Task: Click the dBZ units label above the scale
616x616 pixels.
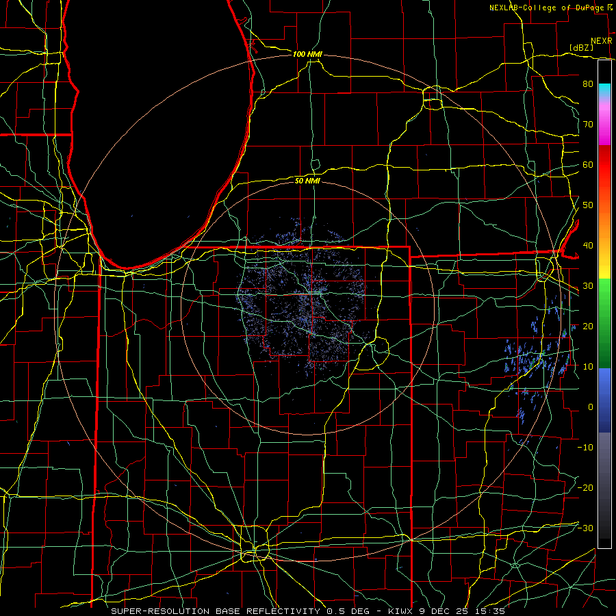Action: (581, 47)
